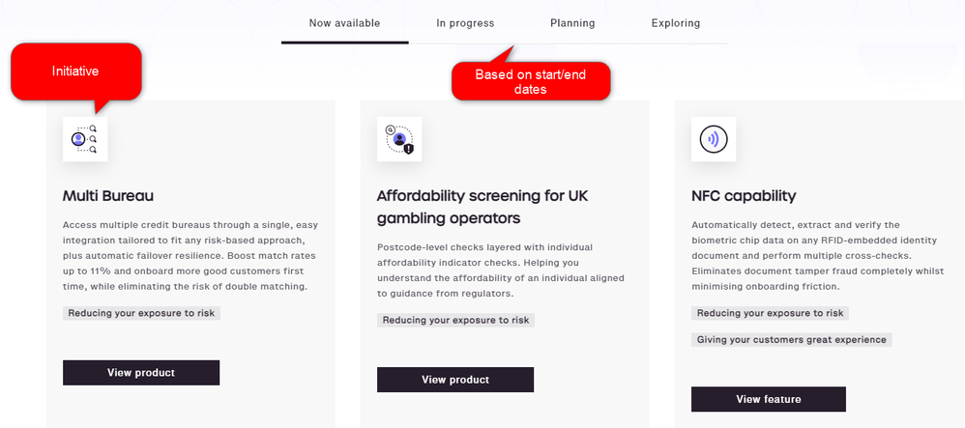
Task: Open the In progress tab
Action: [x=465, y=23]
